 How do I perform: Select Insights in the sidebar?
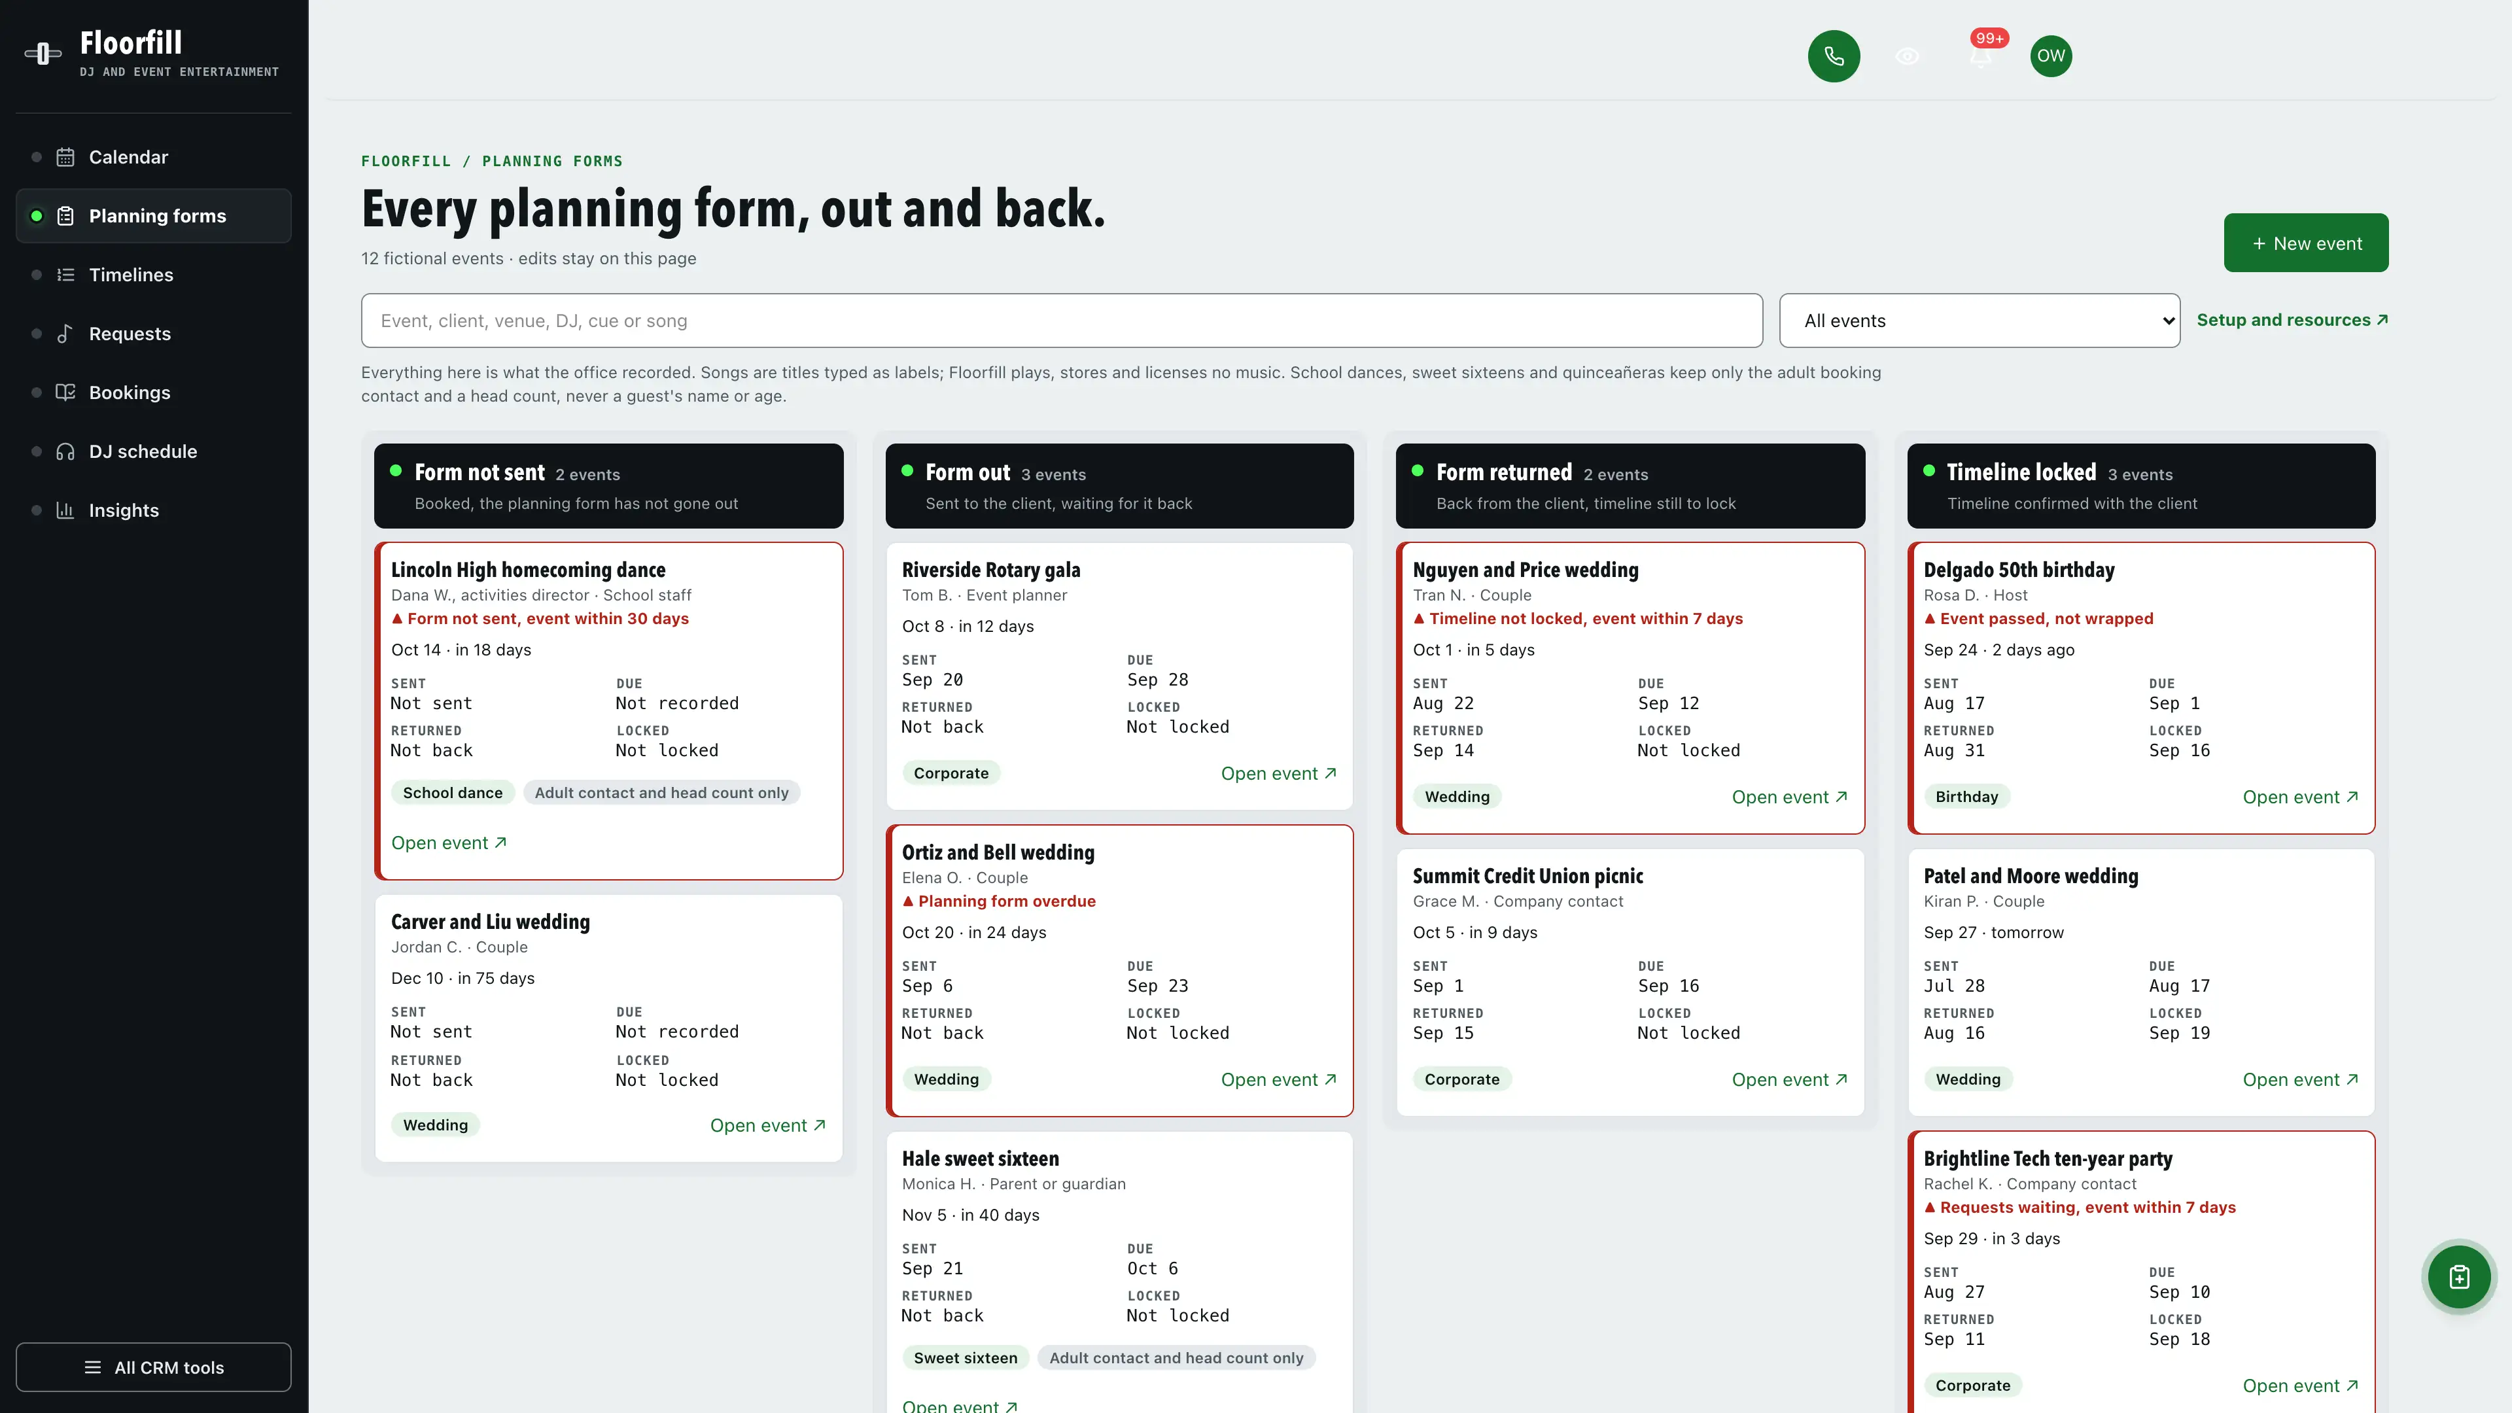pyautogui.click(x=153, y=510)
